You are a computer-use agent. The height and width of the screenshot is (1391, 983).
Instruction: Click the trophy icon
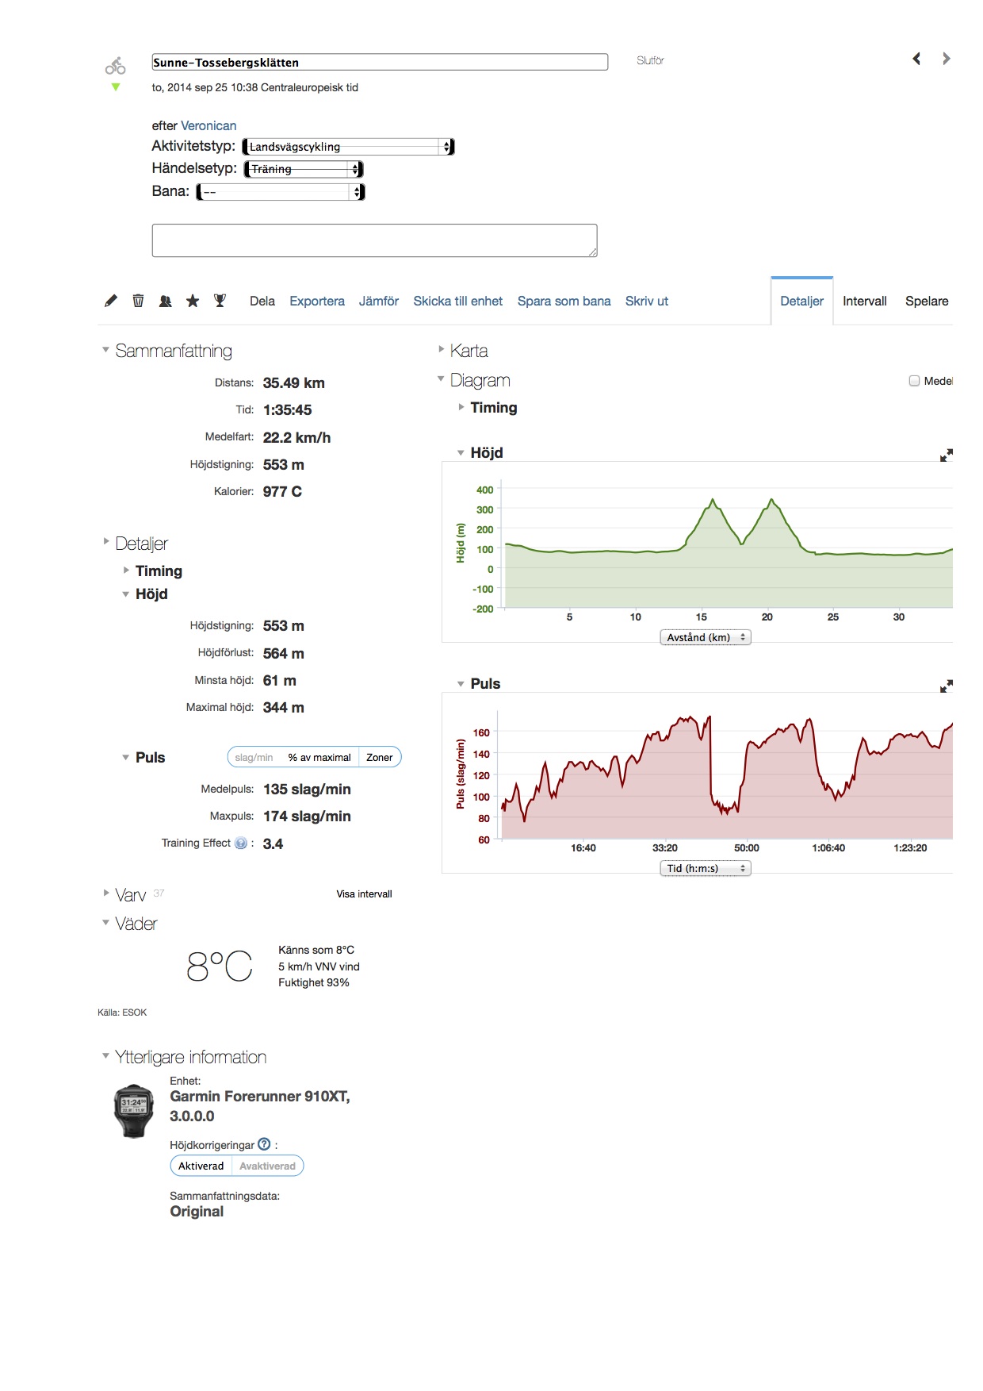click(220, 301)
